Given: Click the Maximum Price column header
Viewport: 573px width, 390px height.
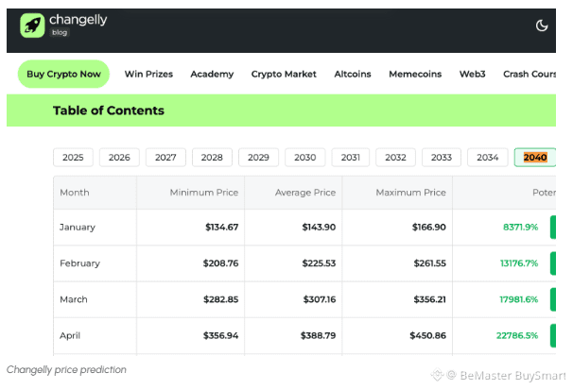Looking at the screenshot, I should (x=410, y=193).
